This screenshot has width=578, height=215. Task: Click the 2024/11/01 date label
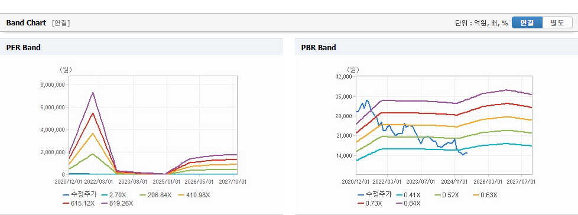point(455,181)
